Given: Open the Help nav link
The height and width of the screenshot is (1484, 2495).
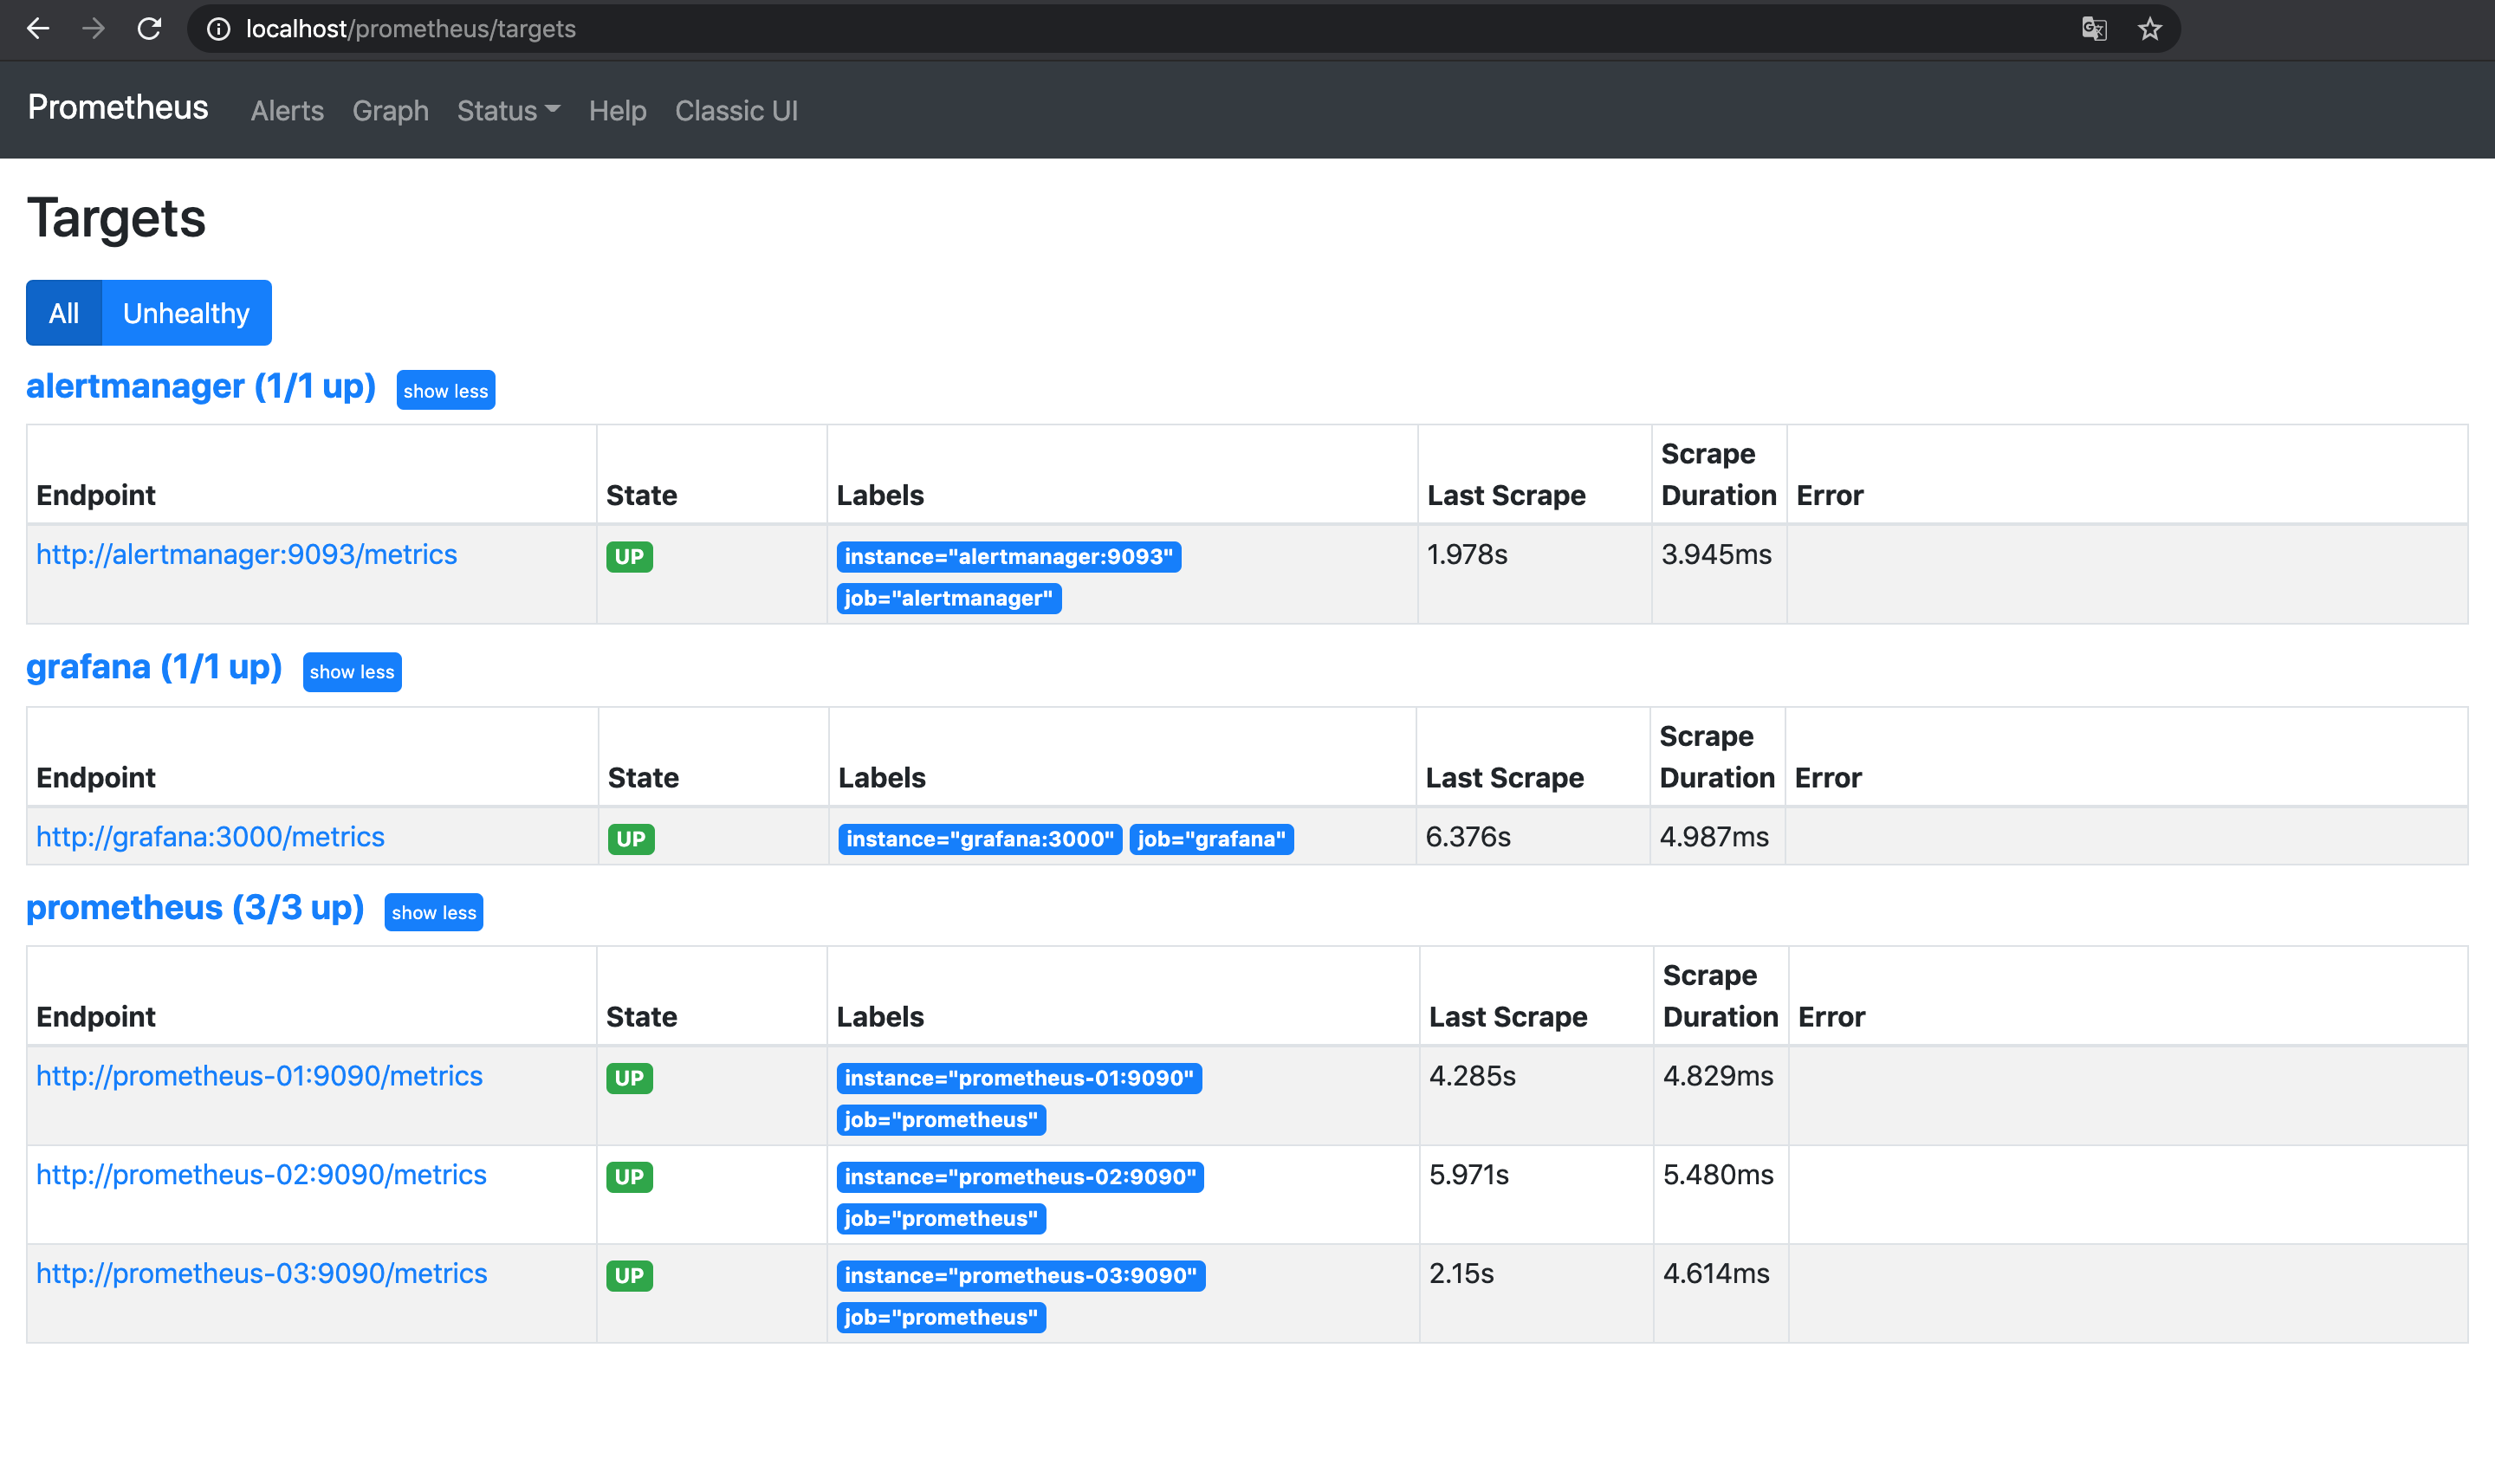Looking at the screenshot, I should click(618, 111).
